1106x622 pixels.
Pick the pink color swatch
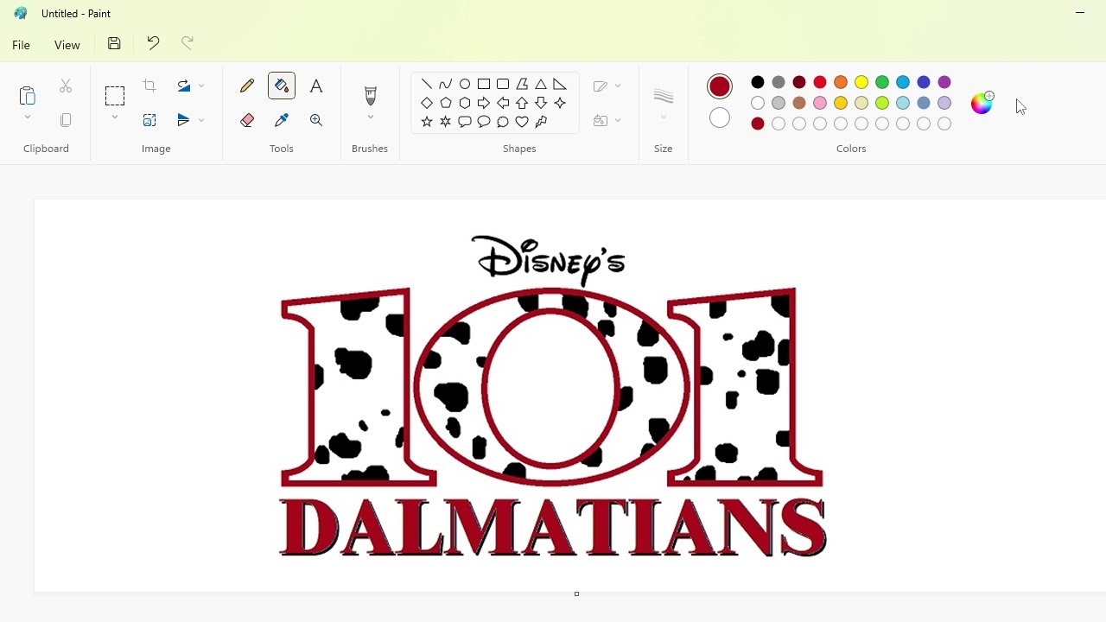(820, 103)
